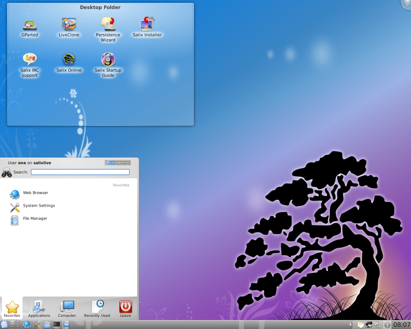Launch LiveClone from the Desktop Folder

(69, 28)
